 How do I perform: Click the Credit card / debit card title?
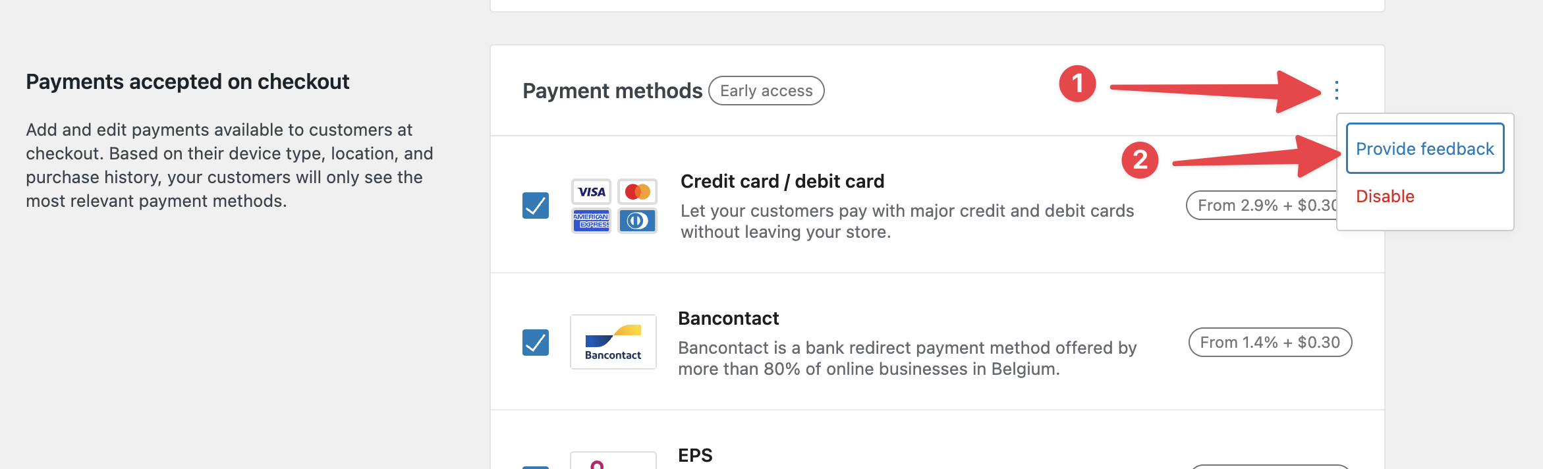(x=782, y=181)
